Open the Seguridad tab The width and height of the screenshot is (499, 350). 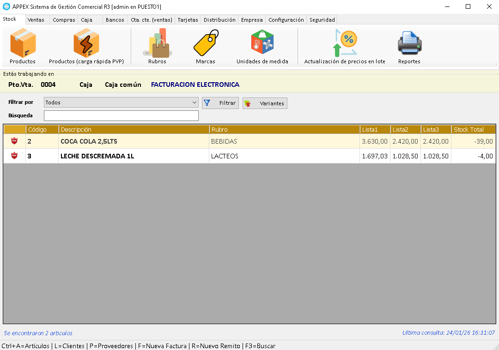pyautogui.click(x=322, y=20)
